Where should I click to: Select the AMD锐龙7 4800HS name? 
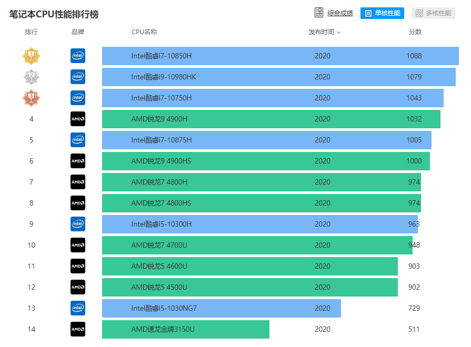coord(161,203)
